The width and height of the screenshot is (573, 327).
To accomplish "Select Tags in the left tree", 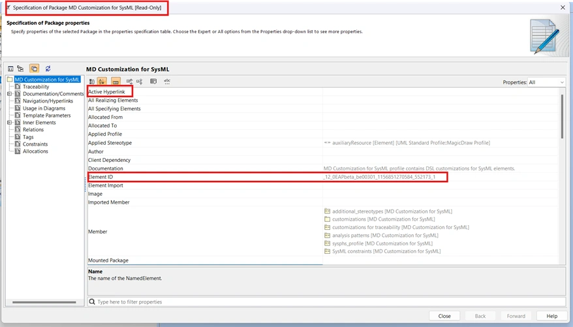I will point(28,137).
